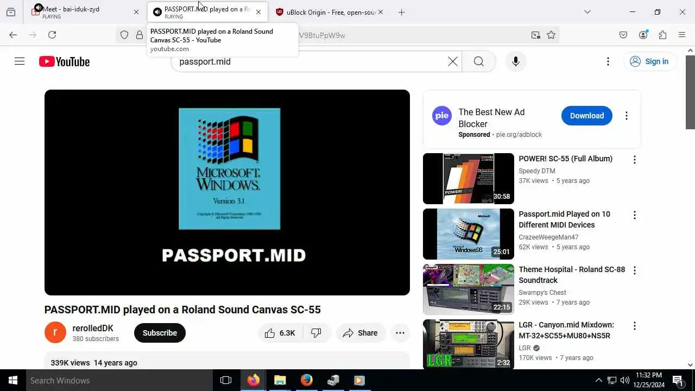Play Passport.mid 10 MIDI Devices thumbnail
This screenshot has width=695, height=391.
pos(469,234)
